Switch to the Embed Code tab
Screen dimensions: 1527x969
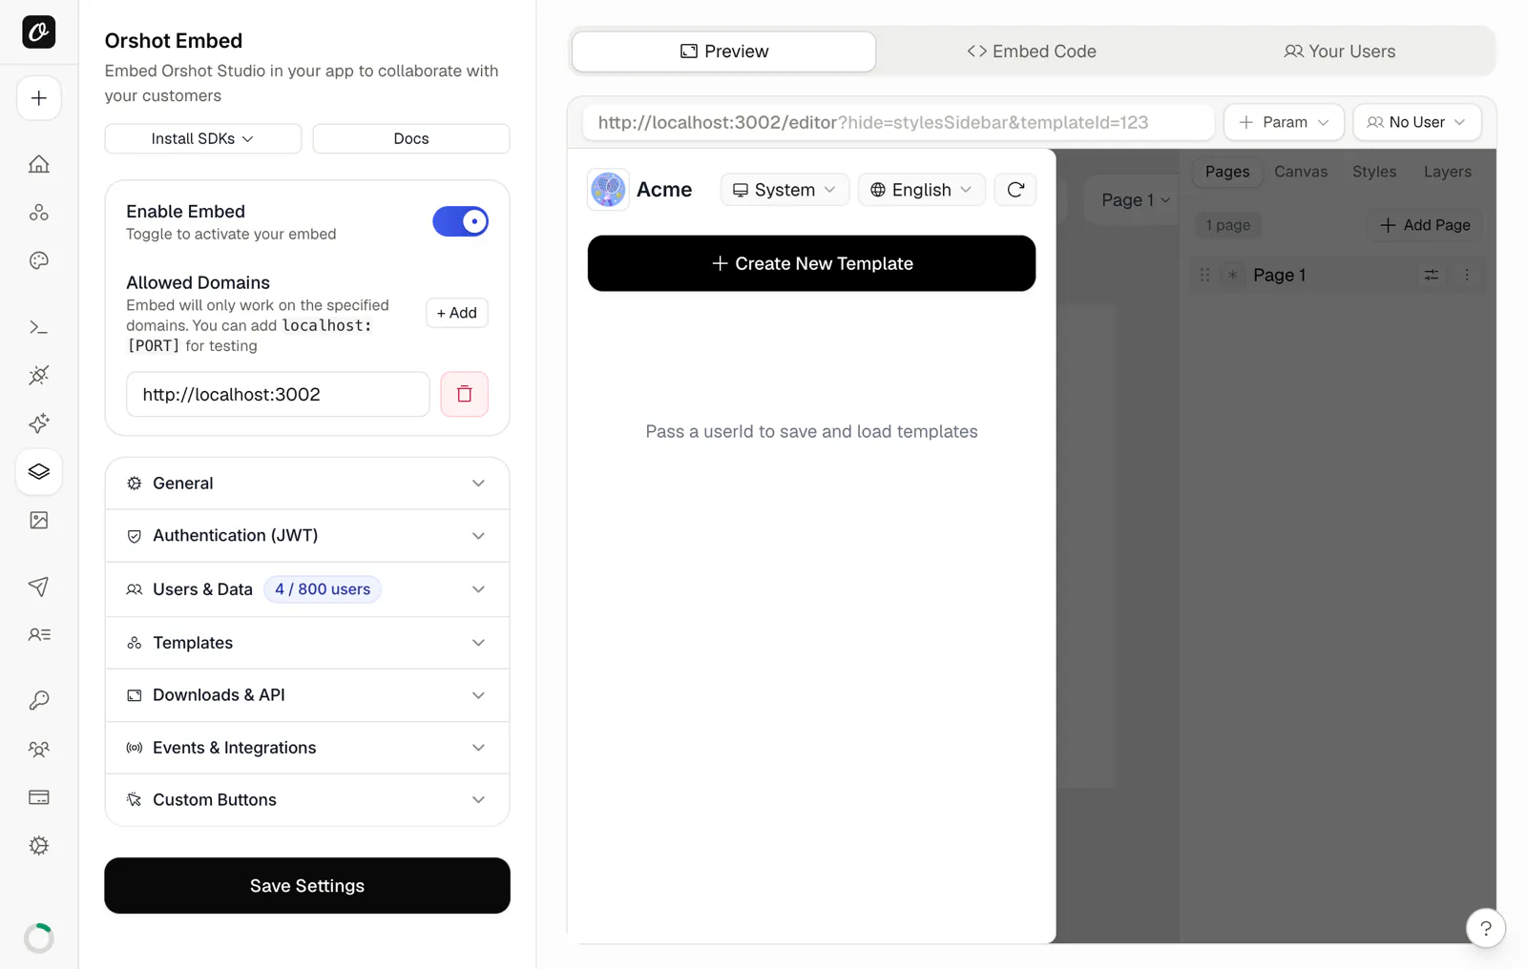tap(1032, 52)
